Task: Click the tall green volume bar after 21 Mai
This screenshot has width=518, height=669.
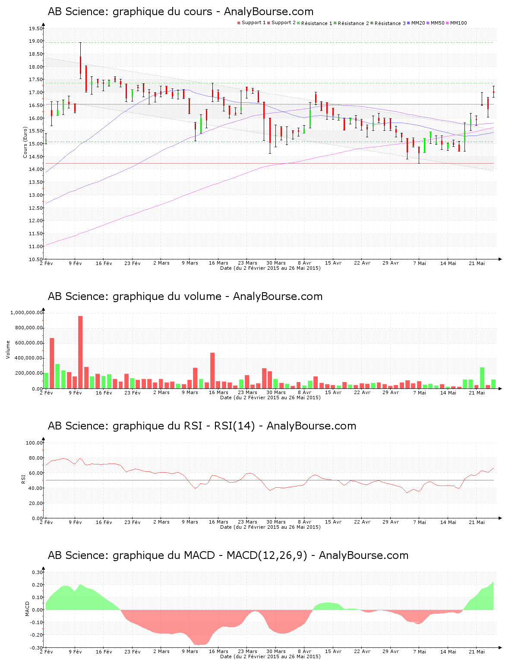Action: pyautogui.click(x=482, y=378)
